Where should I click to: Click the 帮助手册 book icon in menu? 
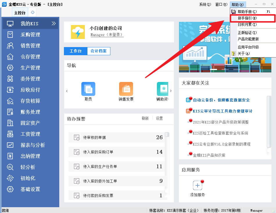pos(233,12)
